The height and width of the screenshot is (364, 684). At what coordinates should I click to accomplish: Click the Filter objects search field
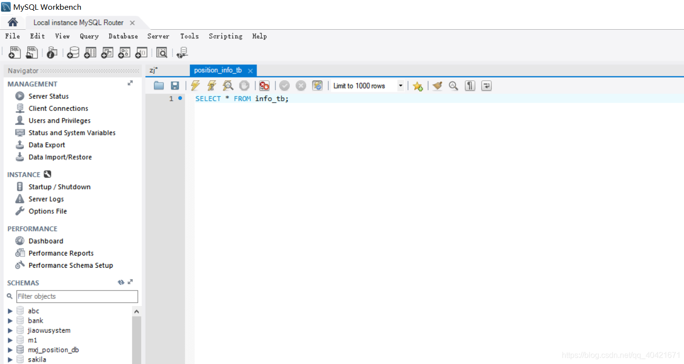coord(76,296)
